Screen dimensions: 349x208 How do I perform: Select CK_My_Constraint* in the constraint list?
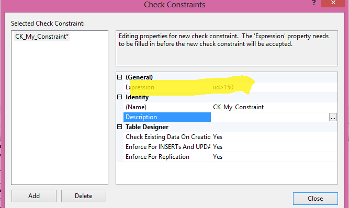[x=42, y=37]
